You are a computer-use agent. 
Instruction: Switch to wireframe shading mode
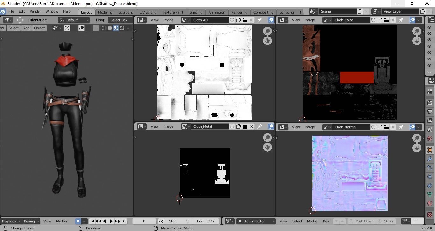[103, 28]
